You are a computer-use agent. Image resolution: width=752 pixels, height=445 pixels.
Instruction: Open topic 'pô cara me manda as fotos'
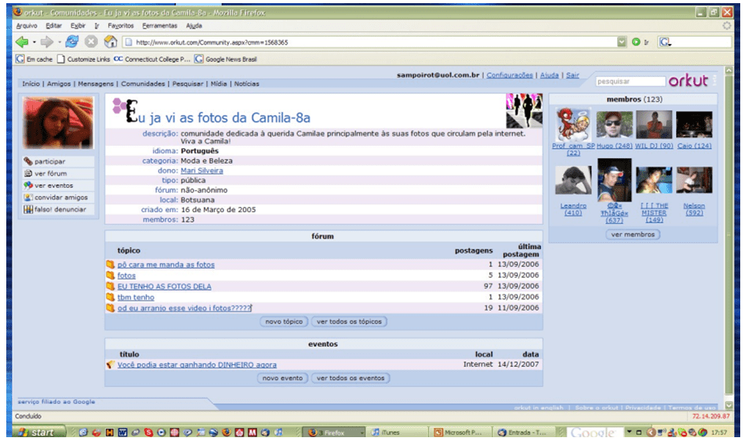click(166, 264)
